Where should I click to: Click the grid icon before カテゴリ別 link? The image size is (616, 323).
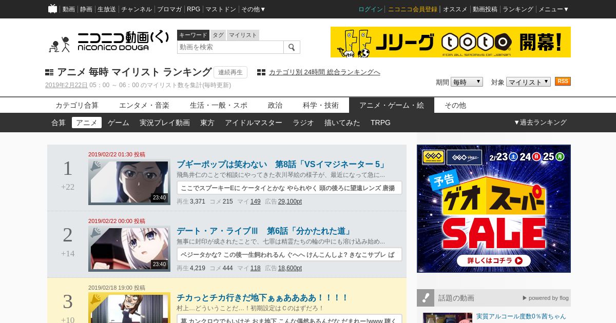coord(261,72)
